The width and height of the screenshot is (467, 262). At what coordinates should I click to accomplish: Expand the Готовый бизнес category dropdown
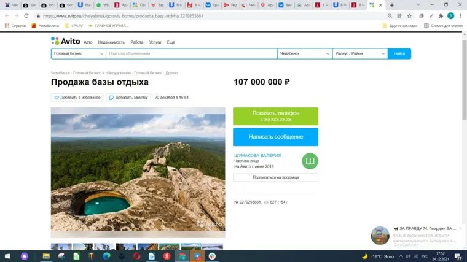pyautogui.click(x=79, y=53)
